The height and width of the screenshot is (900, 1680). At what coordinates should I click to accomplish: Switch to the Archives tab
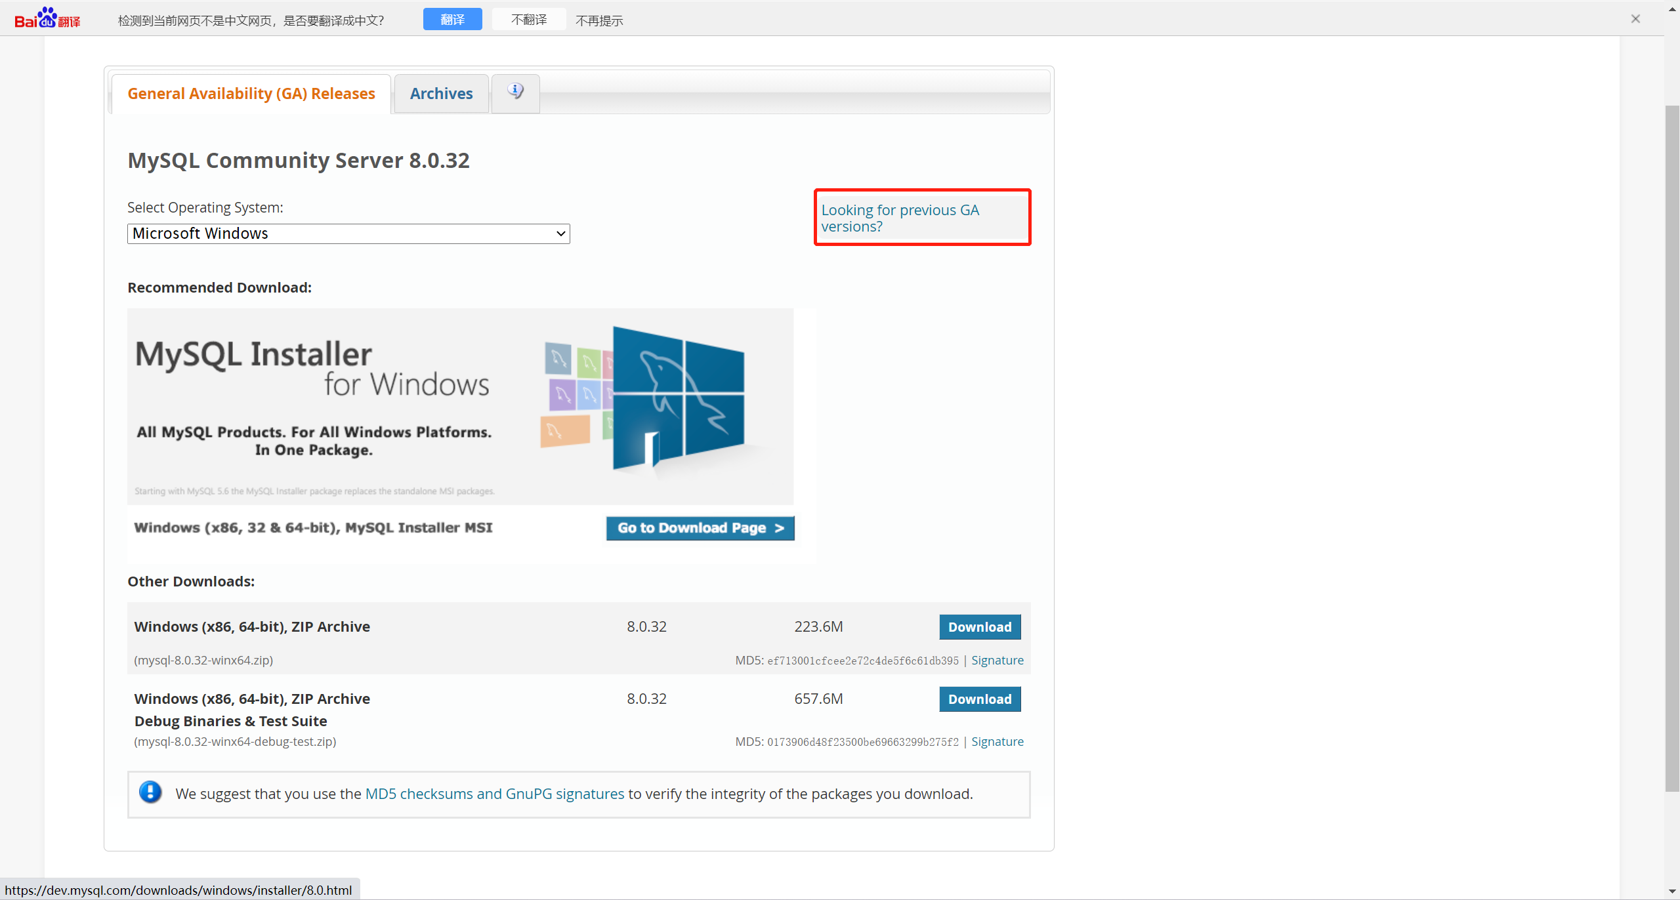coord(442,94)
